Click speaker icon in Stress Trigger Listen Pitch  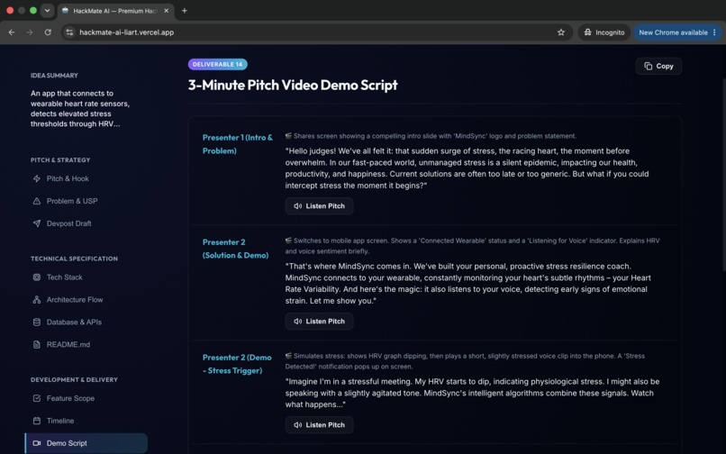[x=298, y=425]
